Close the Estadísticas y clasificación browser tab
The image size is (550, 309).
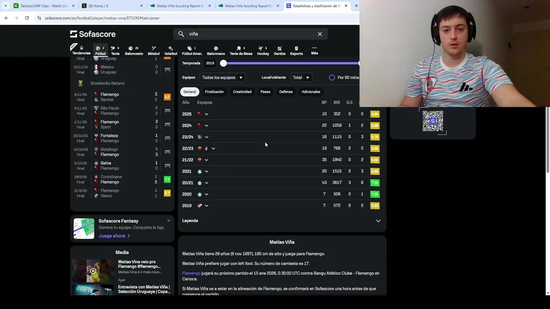[x=346, y=6]
